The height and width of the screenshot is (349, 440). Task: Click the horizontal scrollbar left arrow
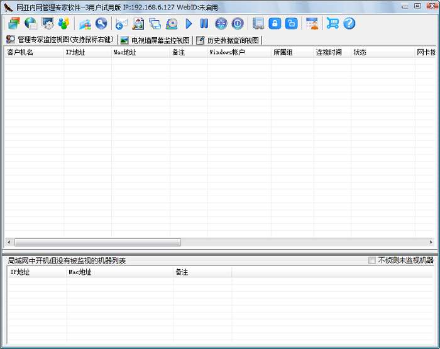tap(9, 242)
